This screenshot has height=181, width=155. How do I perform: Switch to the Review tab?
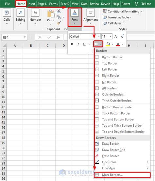(x=94, y=4)
